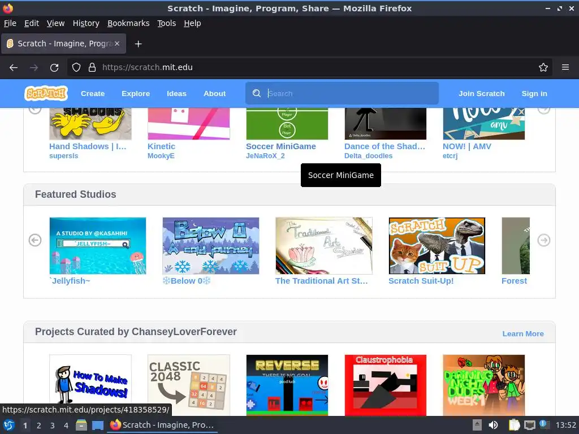Open the file manager icon in the taskbar
Screen dimensions: 579x434
click(x=81, y=425)
